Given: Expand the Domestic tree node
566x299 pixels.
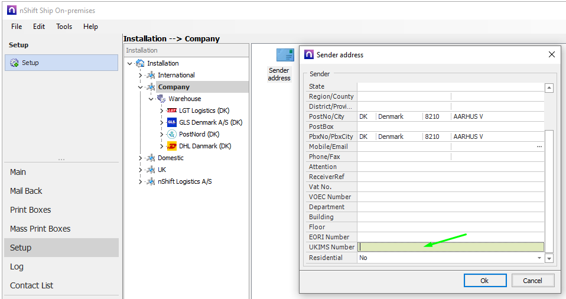Looking at the screenshot, I should [x=141, y=158].
